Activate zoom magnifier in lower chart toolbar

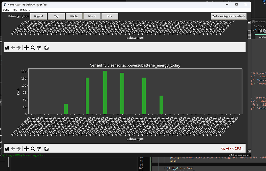coord(33,149)
